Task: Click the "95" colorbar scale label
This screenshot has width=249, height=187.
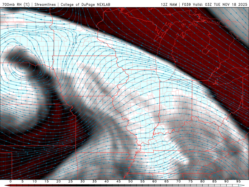Action: coord(238,181)
